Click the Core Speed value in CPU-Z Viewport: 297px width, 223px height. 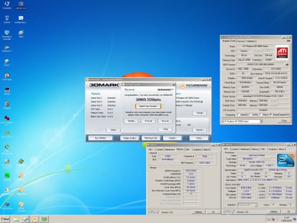pos(246,187)
